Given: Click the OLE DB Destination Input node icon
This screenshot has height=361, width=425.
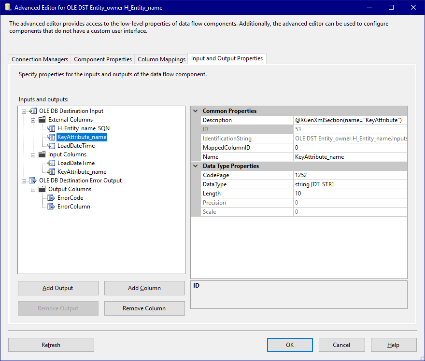Looking at the screenshot, I should 33,111.
